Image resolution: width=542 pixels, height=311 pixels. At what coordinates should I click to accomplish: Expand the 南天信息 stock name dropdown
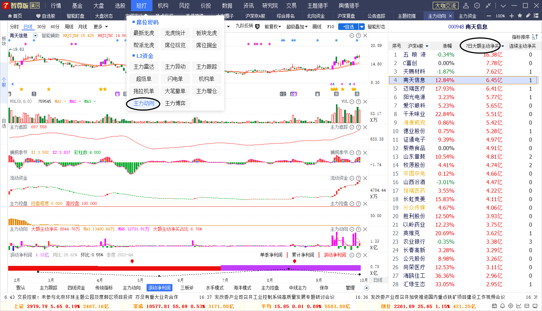pos(35,36)
